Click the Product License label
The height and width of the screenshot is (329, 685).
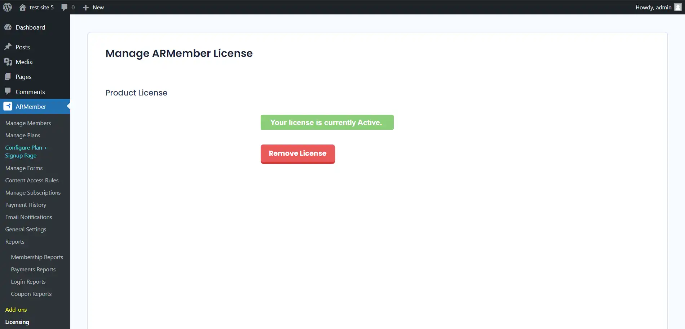[136, 93]
